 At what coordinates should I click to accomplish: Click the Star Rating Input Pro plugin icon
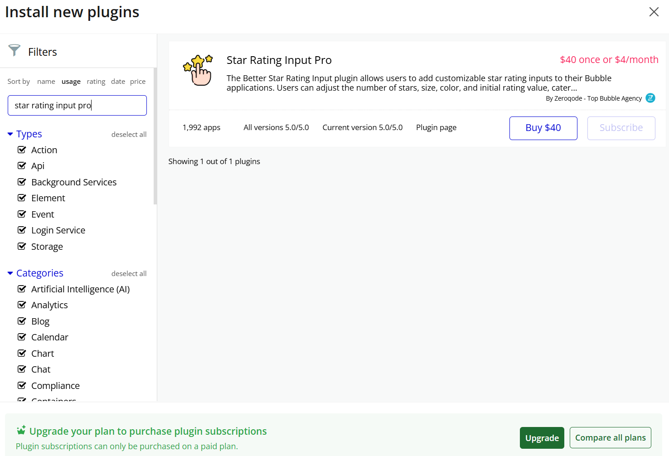(198, 70)
